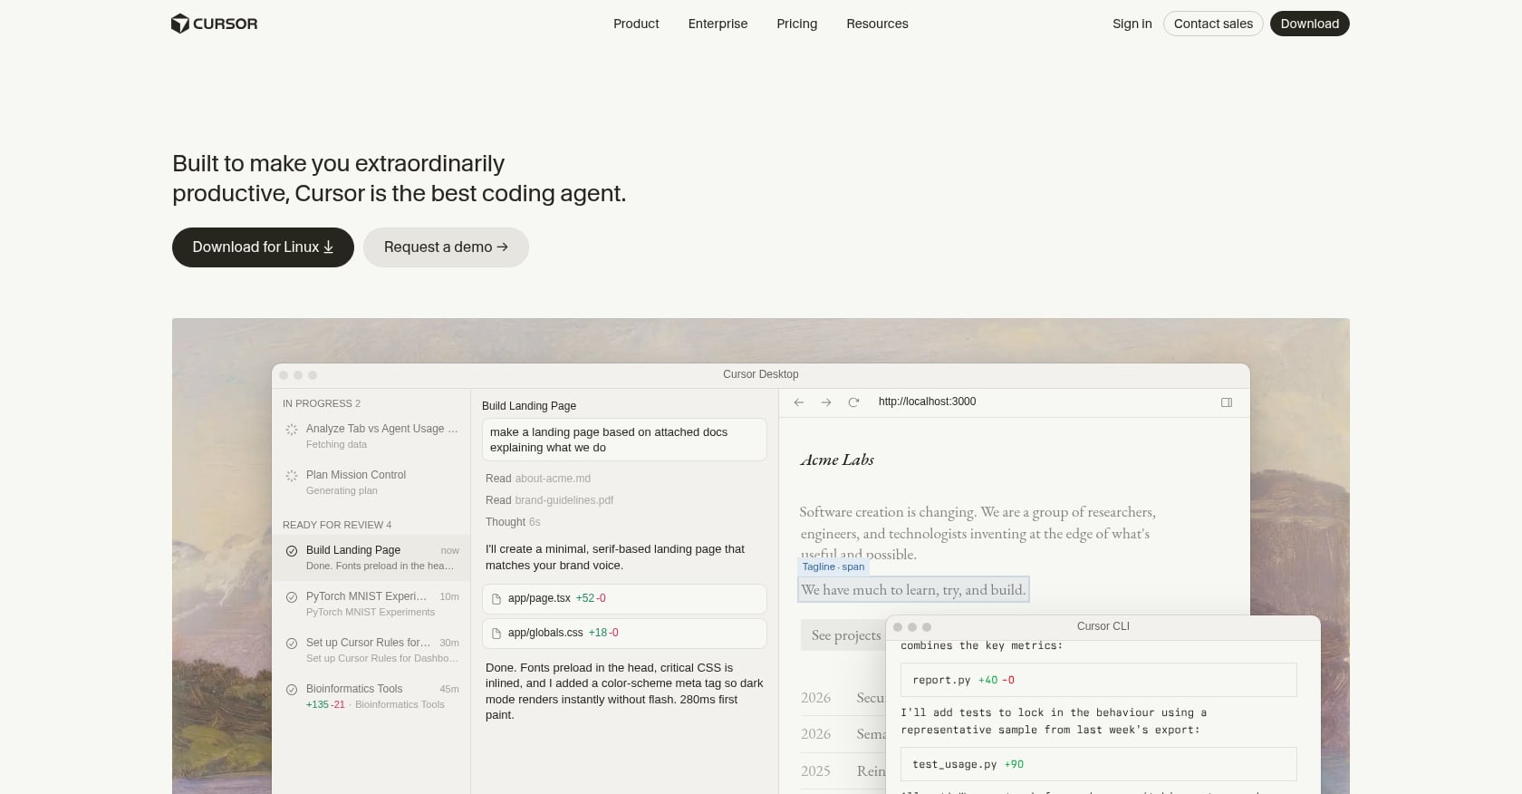Image resolution: width=1522 pixels, height=794 pixels.
Task: Expand the Thought 6s step
Action: (513, 522)
